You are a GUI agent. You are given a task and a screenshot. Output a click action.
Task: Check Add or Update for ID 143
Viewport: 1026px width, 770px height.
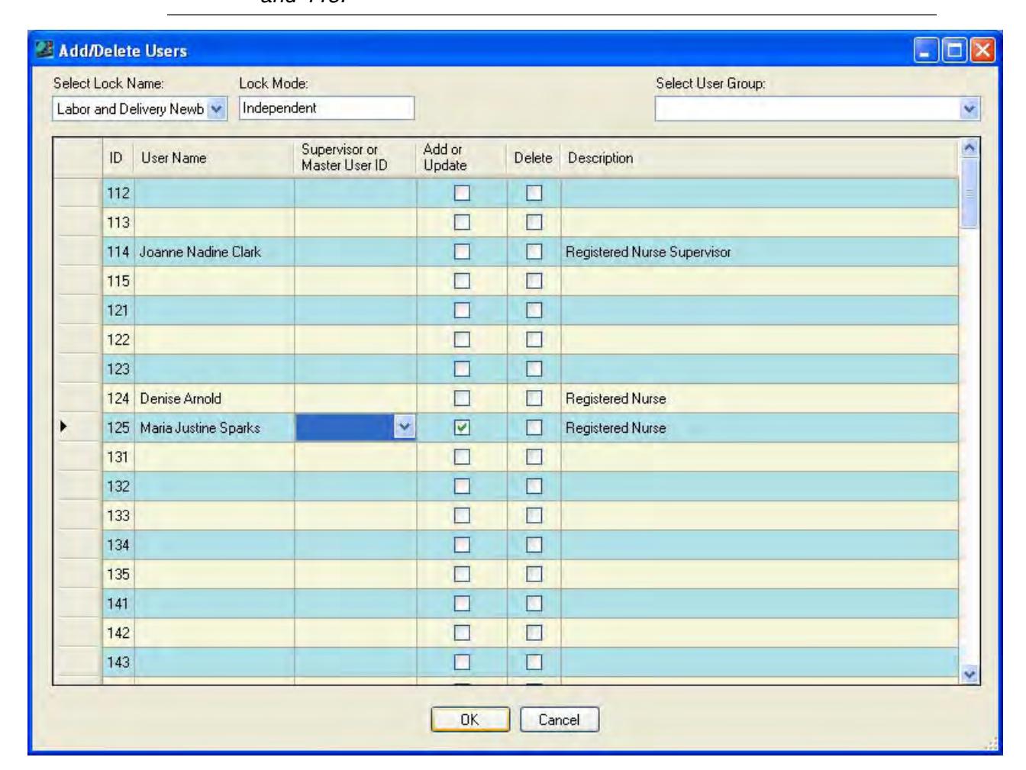click(x=462, y=662)
